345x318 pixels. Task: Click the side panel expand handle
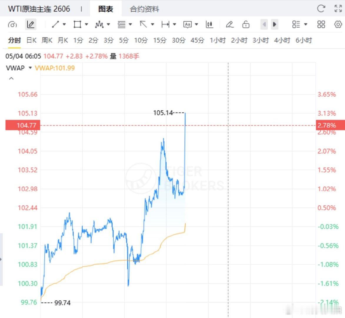click(1, 259)
